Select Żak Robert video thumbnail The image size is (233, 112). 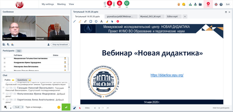coord(19,28)
